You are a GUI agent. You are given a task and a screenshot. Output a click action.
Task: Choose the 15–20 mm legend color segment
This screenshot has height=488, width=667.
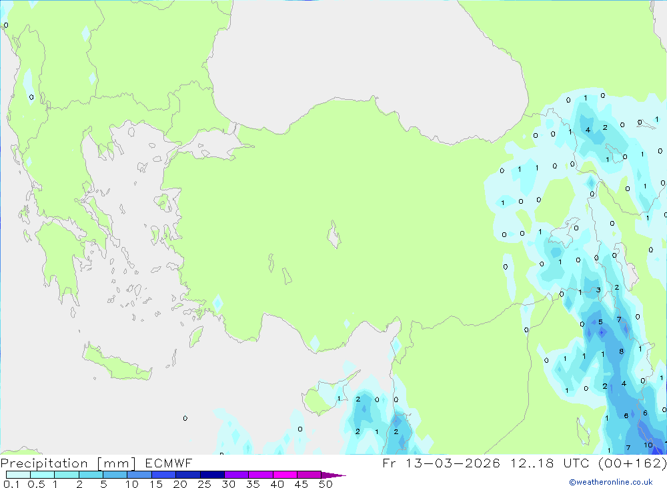click(x=164, y=475)
